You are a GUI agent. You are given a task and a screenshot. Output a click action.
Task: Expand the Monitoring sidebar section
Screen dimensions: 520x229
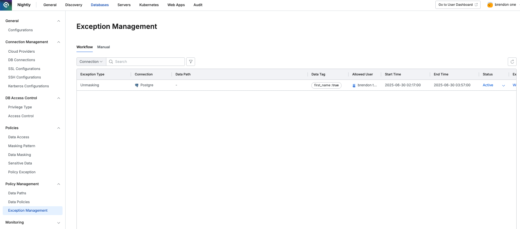pyautogui.click(x=58, y=223)
